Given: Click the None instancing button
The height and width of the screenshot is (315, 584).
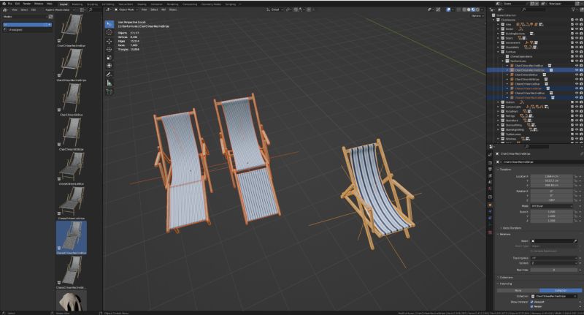Looking at the screenshot, I should [x=518, y=290].
